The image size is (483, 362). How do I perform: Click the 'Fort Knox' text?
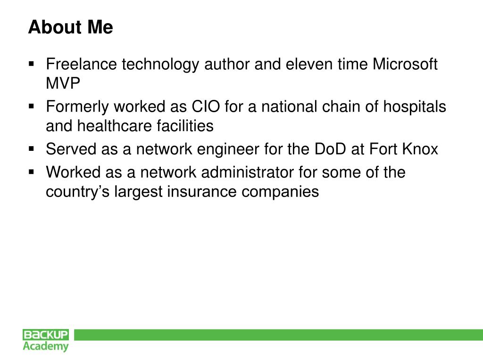click(403, 149)
